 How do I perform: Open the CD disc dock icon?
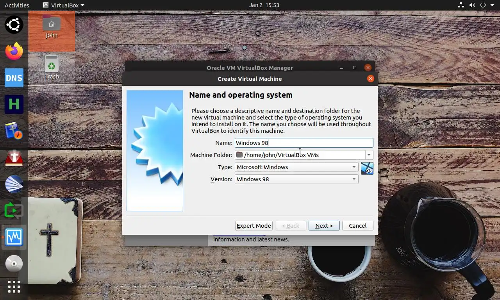(14, 264)
